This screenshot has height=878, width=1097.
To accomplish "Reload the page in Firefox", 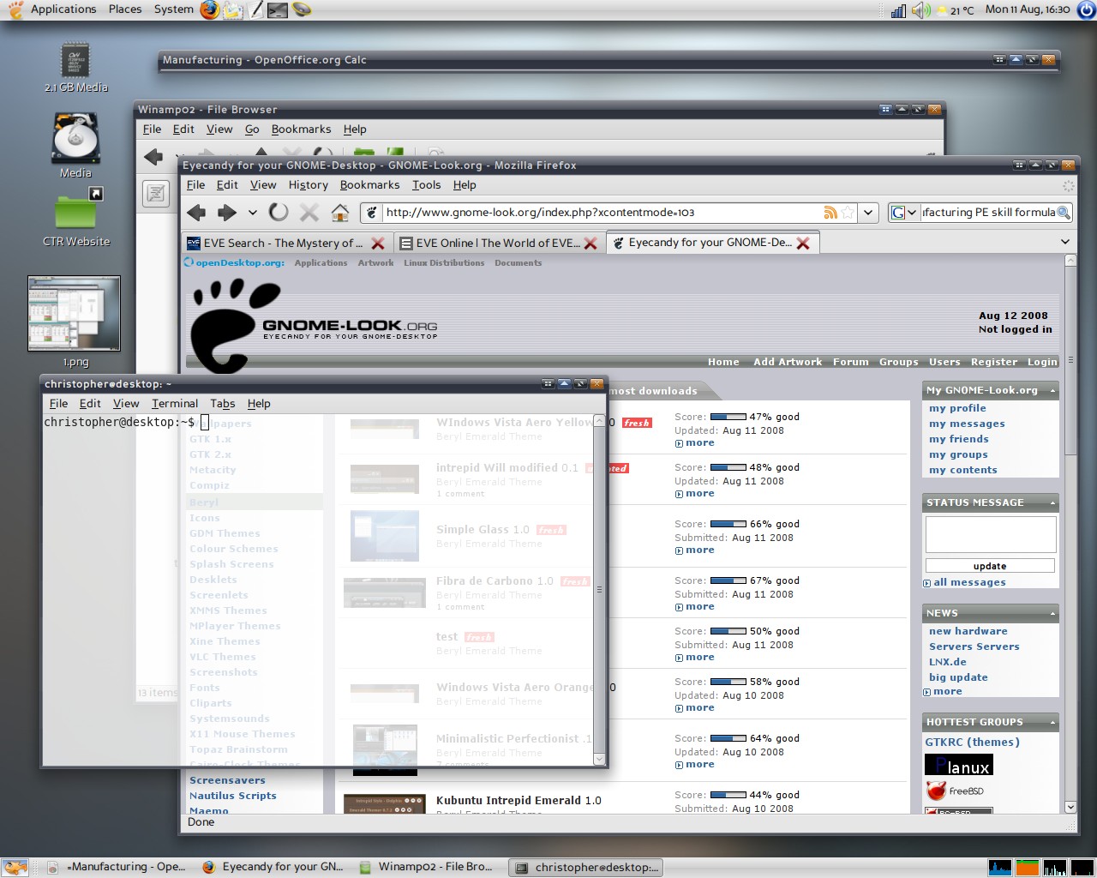I will point(279,212).
